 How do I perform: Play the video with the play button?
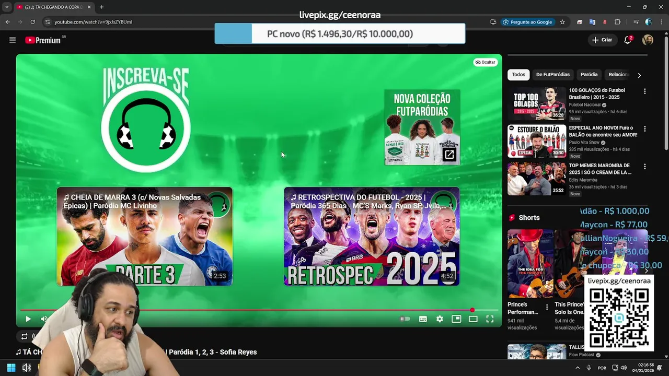point(28,319)
